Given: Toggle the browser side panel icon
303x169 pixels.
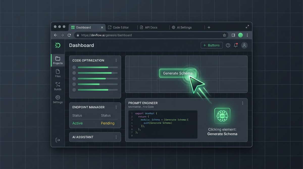Looking at the screenshot, I should (233, 35).
